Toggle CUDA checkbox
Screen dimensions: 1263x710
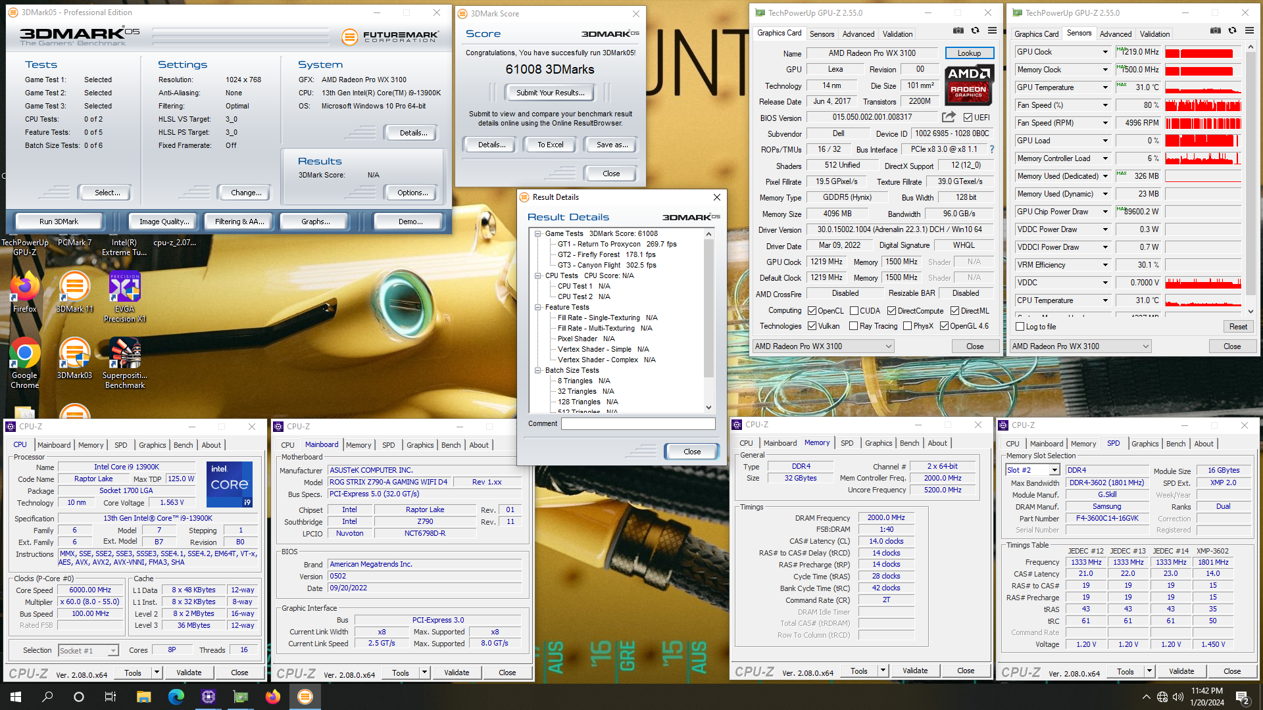(854, 311)
